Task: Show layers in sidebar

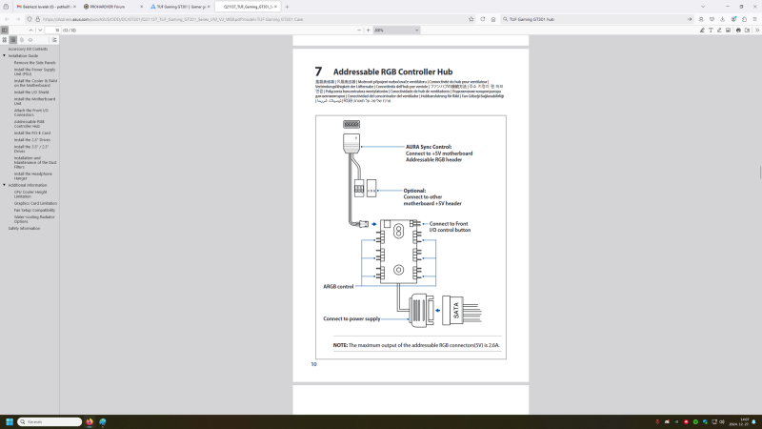Action: pos(30,40)
